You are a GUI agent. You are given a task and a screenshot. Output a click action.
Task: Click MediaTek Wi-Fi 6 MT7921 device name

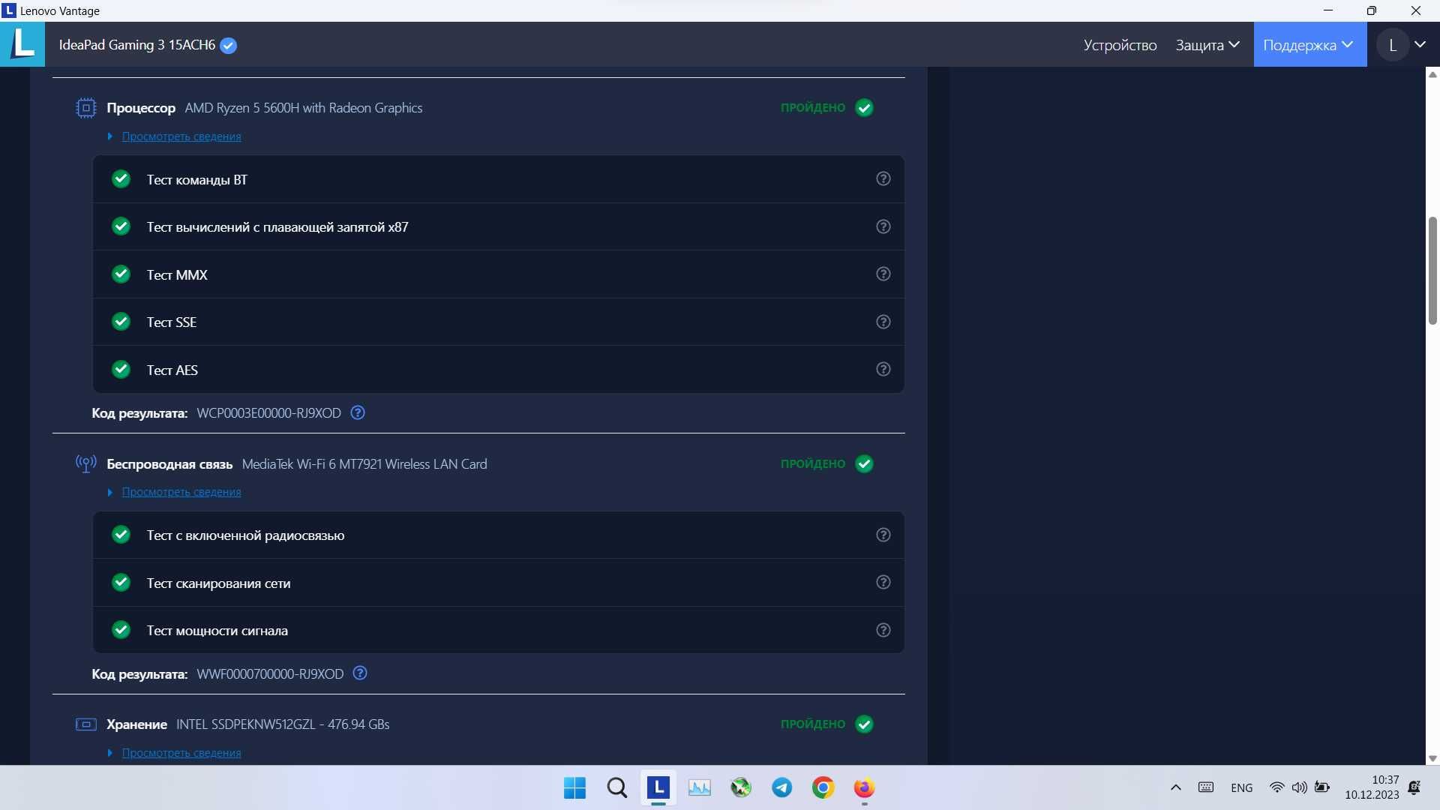point(364,464)
